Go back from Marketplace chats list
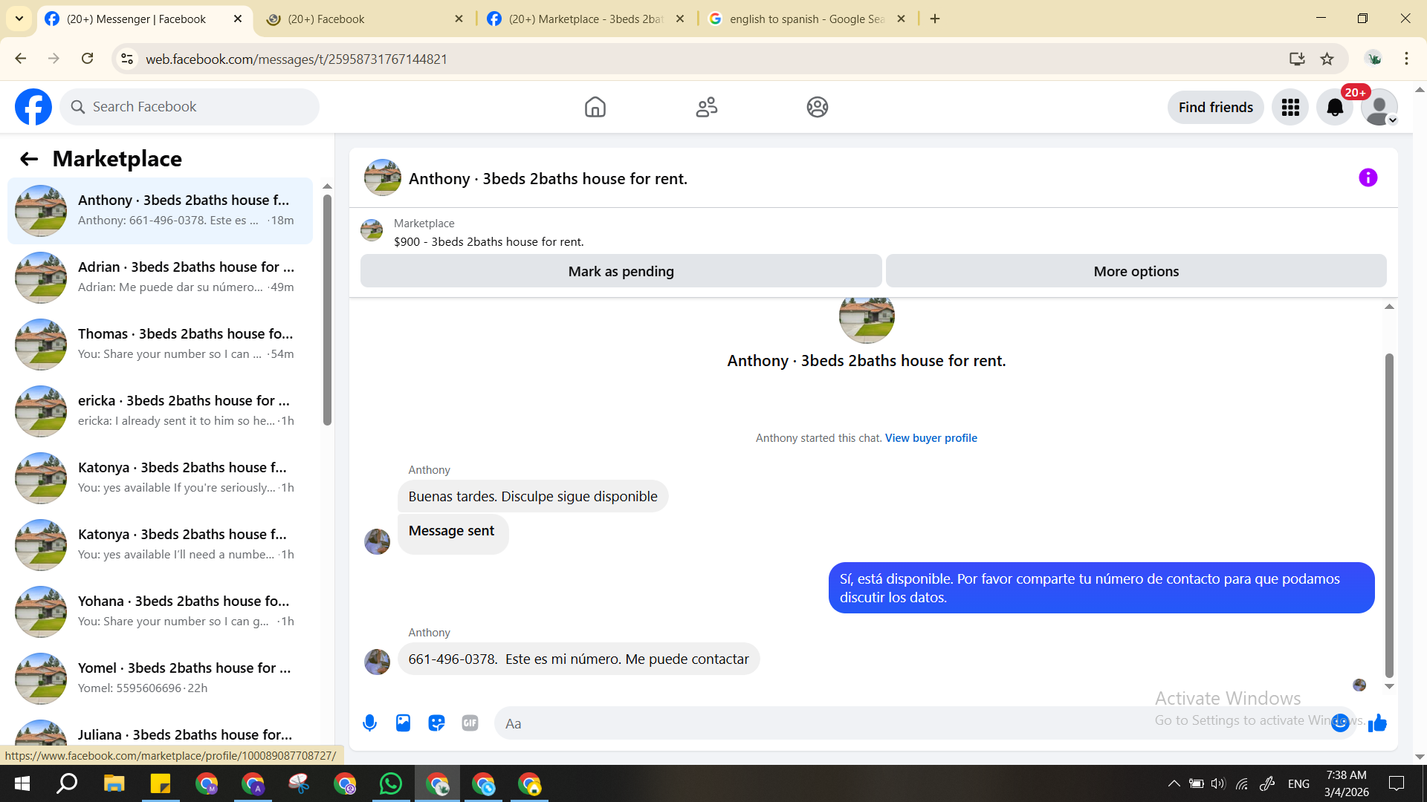Viewport: 1427px width, 802px height. point(28,159)
